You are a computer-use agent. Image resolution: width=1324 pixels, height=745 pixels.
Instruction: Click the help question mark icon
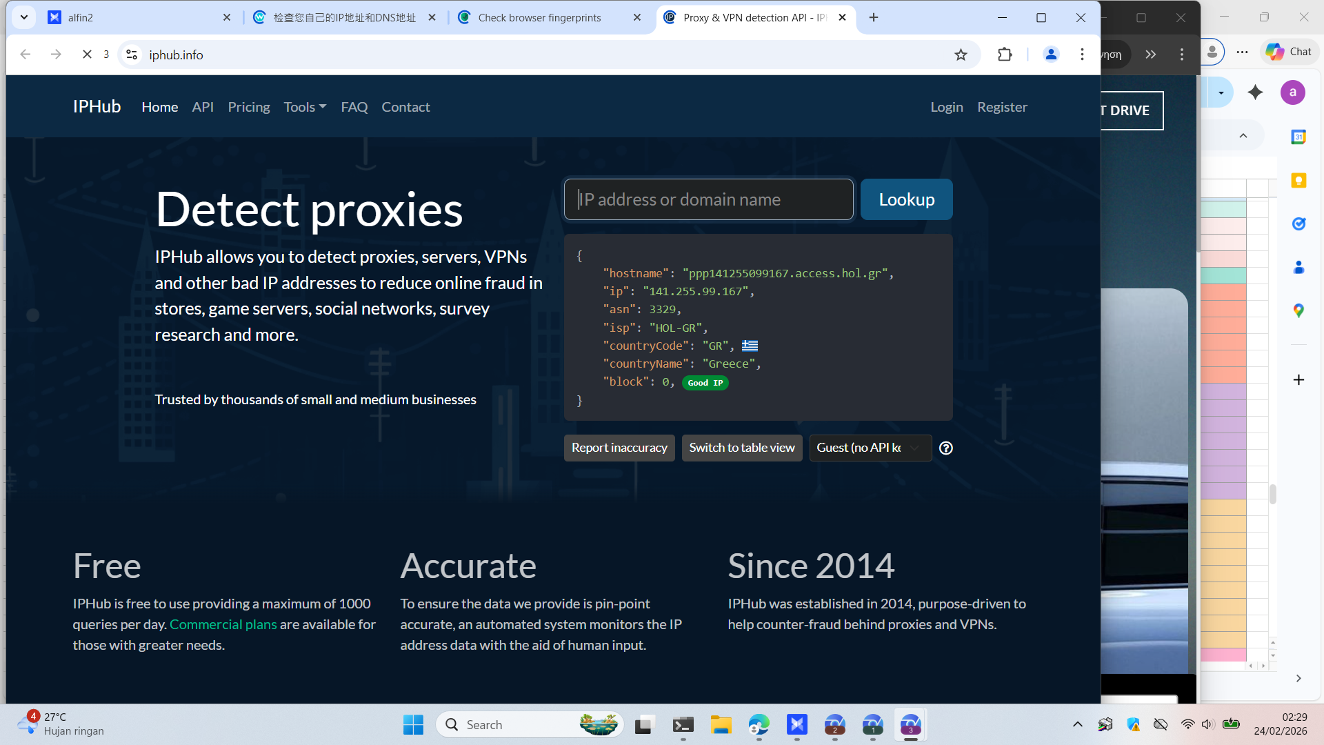pyautogui.click(x=946, y=448)
